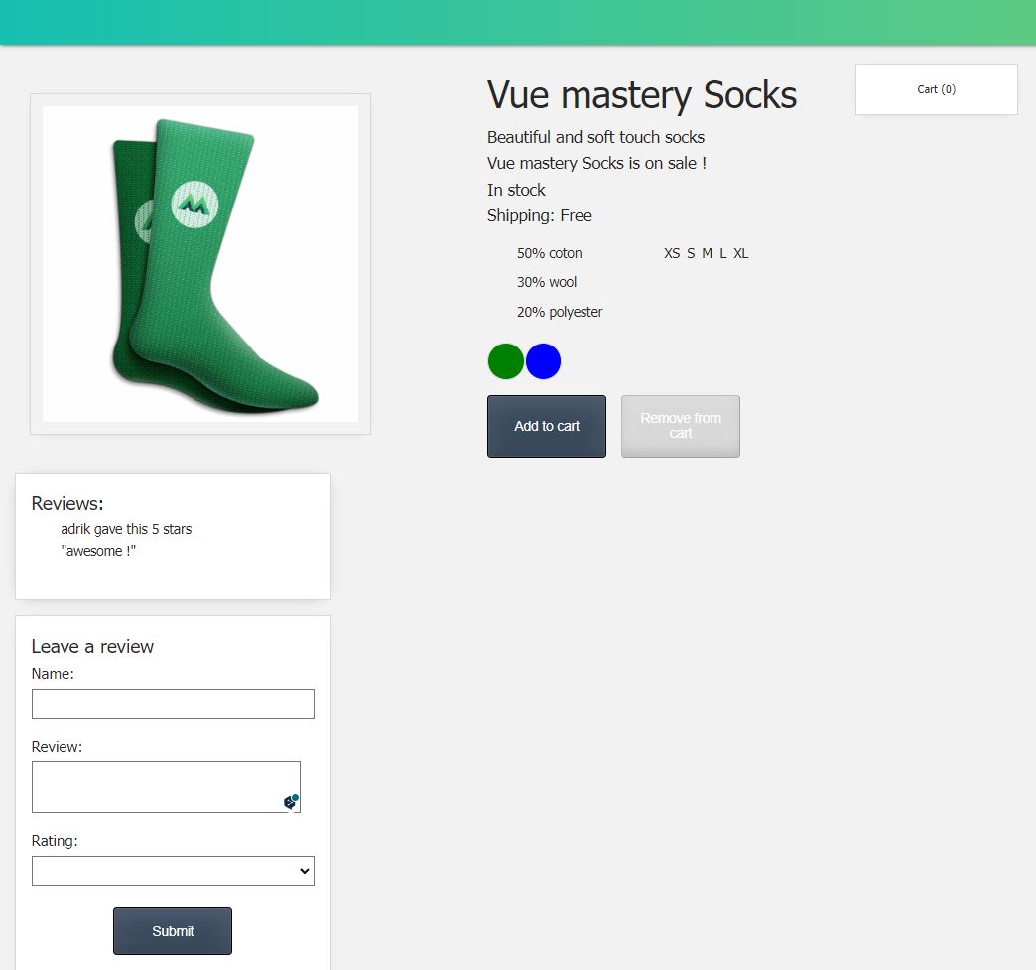Click the S size label
Image resolution: width=1036 pixels, height=970 pixels.
pos(691,253)
